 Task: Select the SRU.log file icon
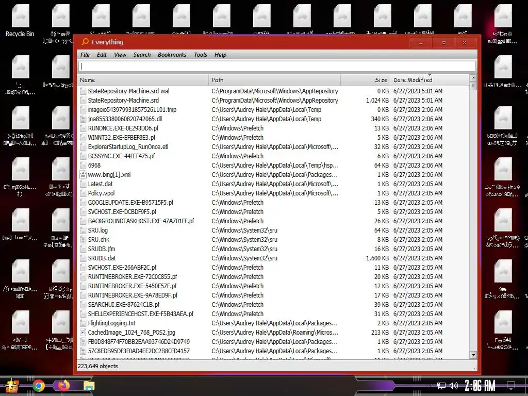(x=83, y=230)
